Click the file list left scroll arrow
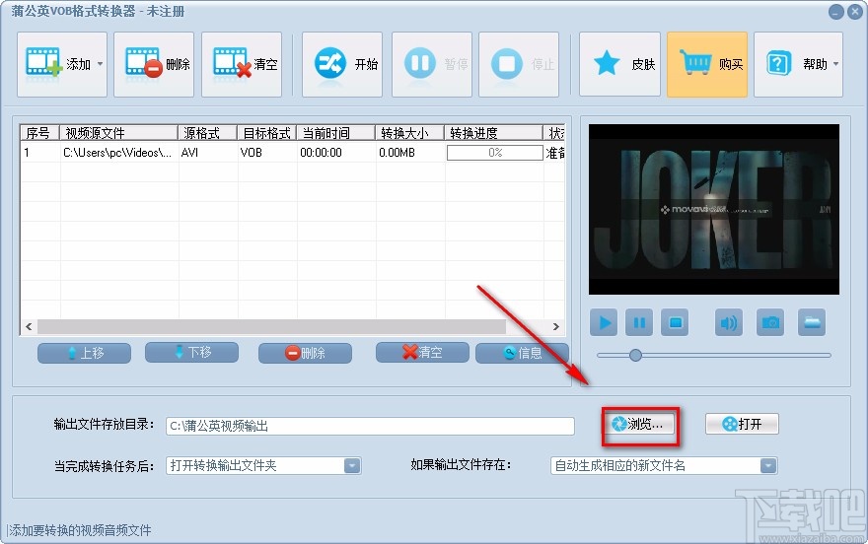 29,327
